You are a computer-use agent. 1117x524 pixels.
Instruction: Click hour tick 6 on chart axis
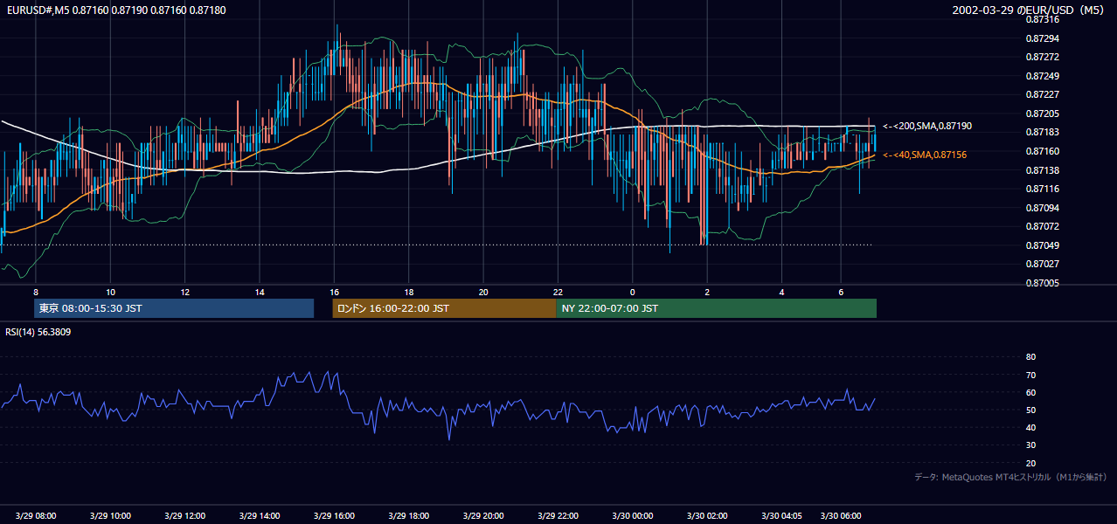pos(841,292)
